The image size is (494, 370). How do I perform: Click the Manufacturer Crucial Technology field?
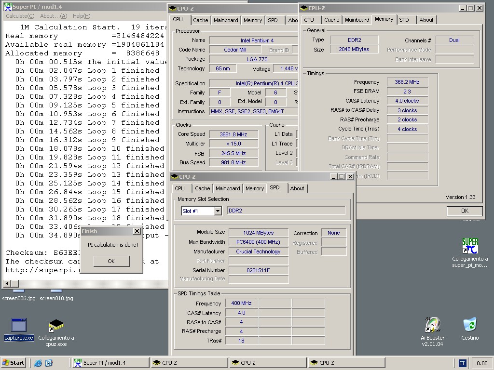click(x=259, y=251)
